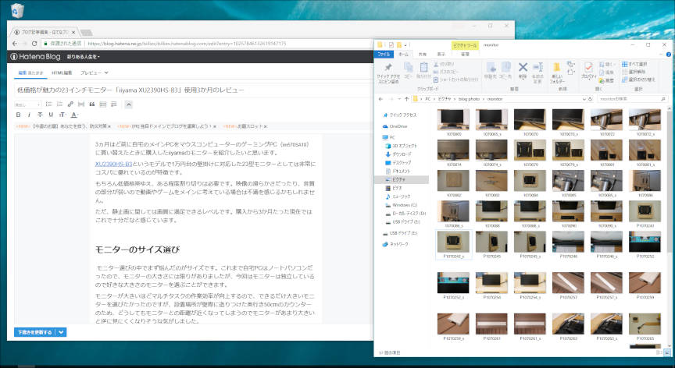This screenshot has width=675, height=368.
Task: Click the Explorer search box (monitorの検索)
Action: coord(632,99)
